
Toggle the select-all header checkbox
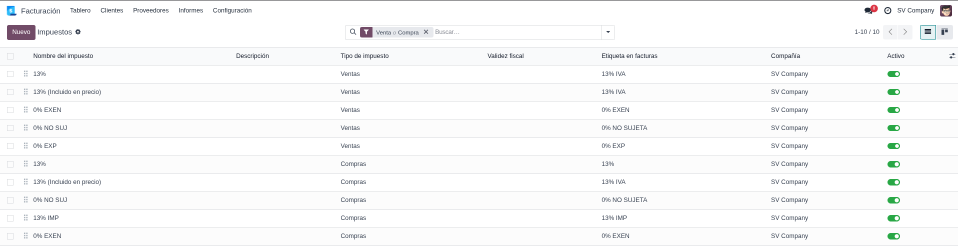click(x=10, y=56)
